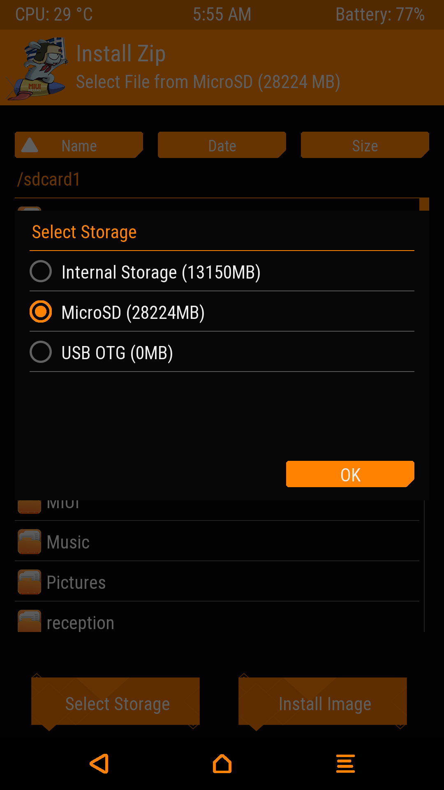Select MicroSD (28224MB) radio button
This screenshot has height=790, width=444.
pyautogui.click(x=41, y=312)
